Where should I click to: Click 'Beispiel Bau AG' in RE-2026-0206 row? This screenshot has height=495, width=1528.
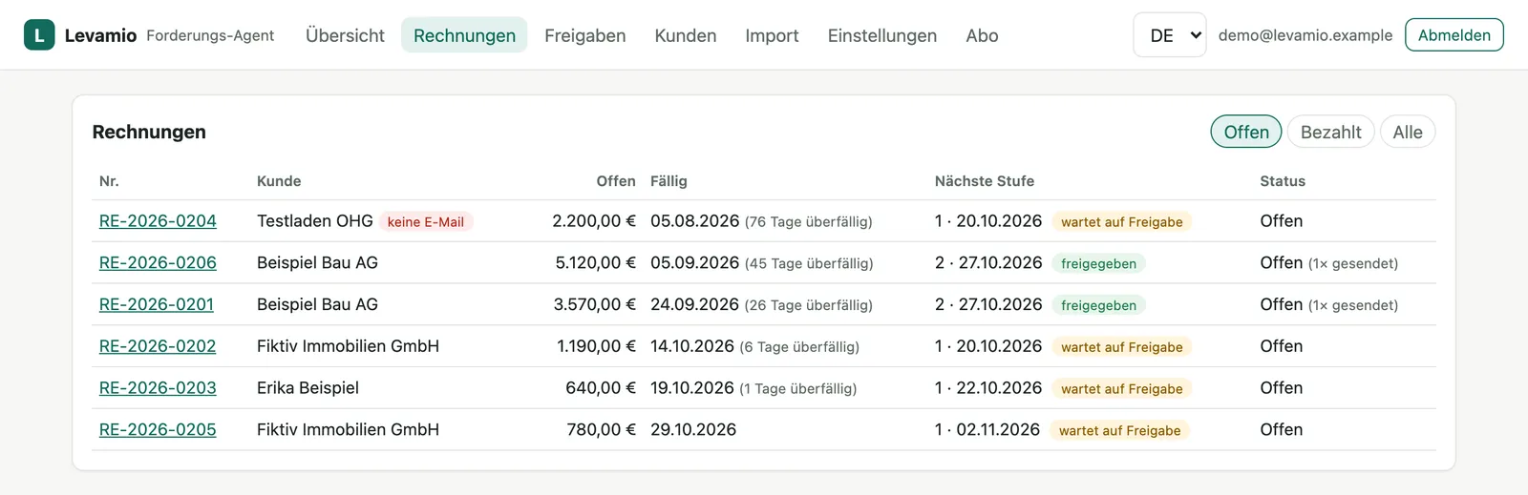tap(317, 263)
